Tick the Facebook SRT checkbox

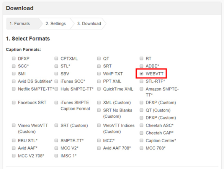[14, 102]
